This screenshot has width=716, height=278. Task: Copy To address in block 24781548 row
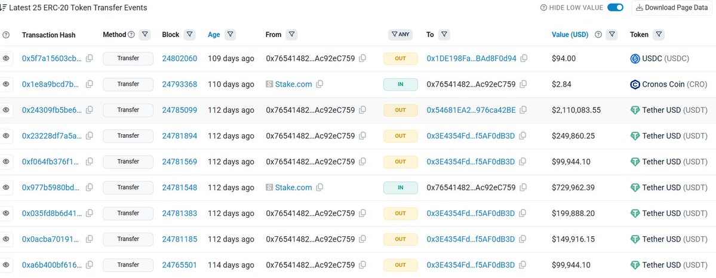pos(523,187)
